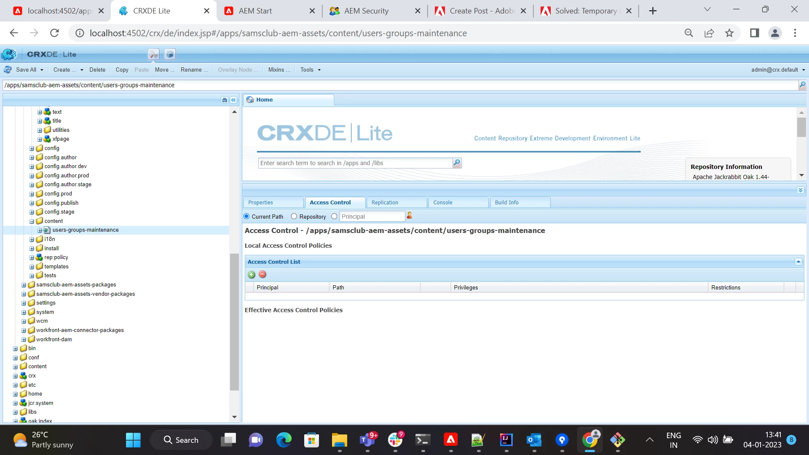809x455 pixels.
Task: Open the Tools dropdown menu
Action: [x=310, y=70]
